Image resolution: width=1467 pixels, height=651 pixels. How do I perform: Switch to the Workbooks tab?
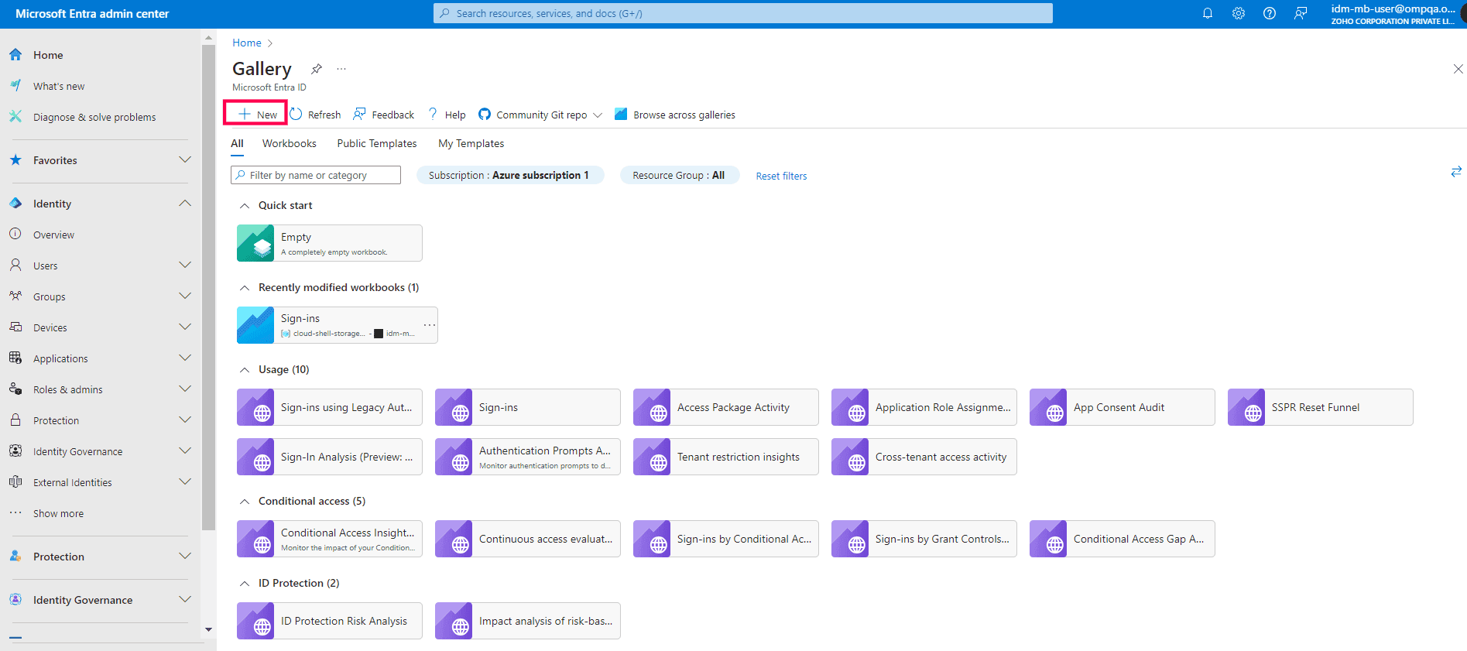289,143
